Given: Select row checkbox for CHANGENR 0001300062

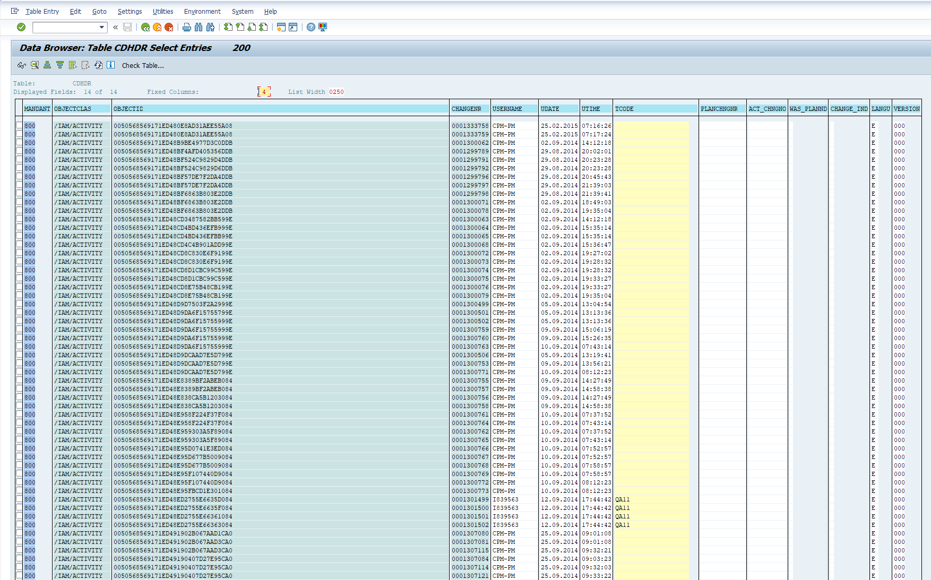Looking at the screenshot, I should point(19,143).
